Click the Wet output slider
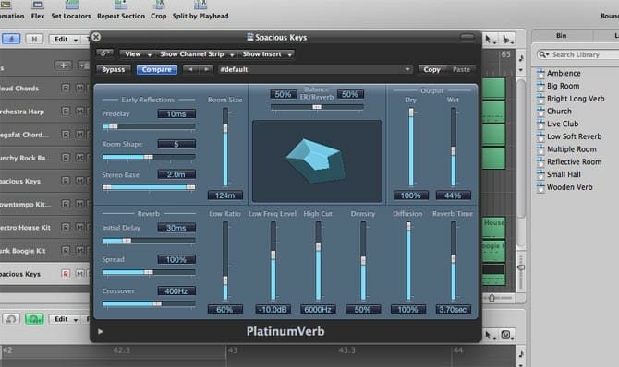 pyautogui.click(x=454, y=147)
